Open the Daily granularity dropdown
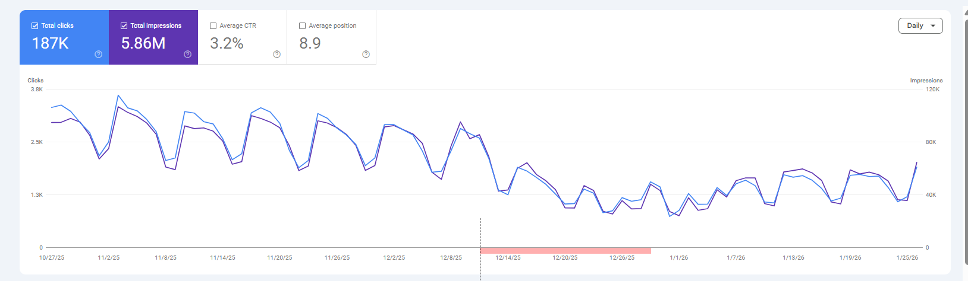Screen dimensions: 968x281 (x=920, y=26)
